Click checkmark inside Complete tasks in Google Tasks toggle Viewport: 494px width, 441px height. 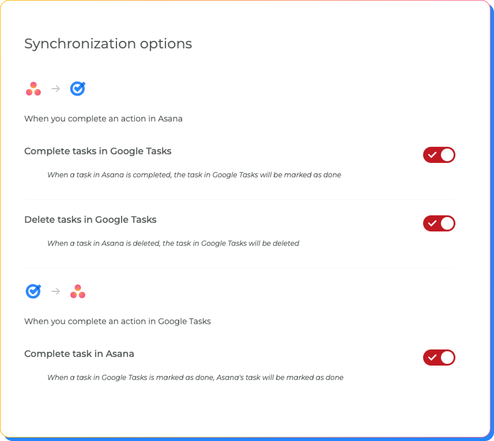coord(432,155)
